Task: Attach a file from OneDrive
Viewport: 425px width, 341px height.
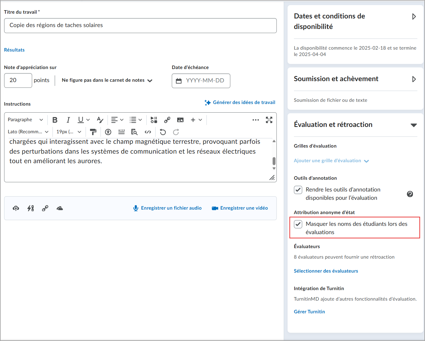Action: 60,208
